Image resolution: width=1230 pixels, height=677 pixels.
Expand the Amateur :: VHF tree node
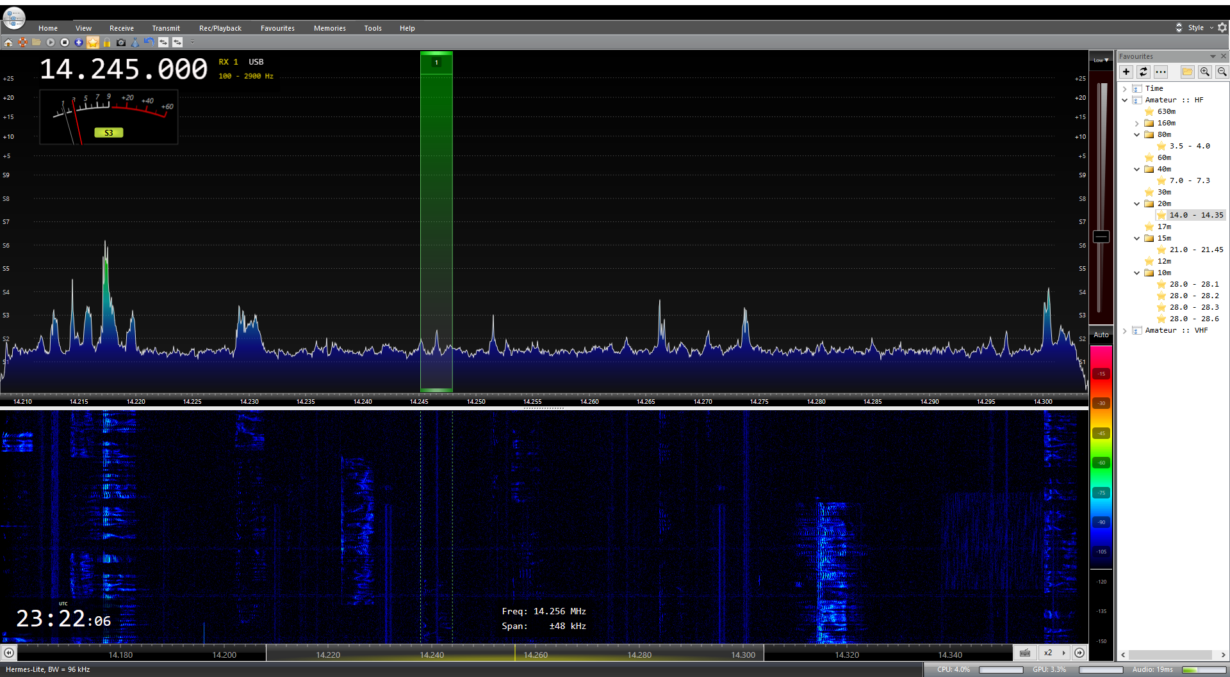click(1125, 330)
